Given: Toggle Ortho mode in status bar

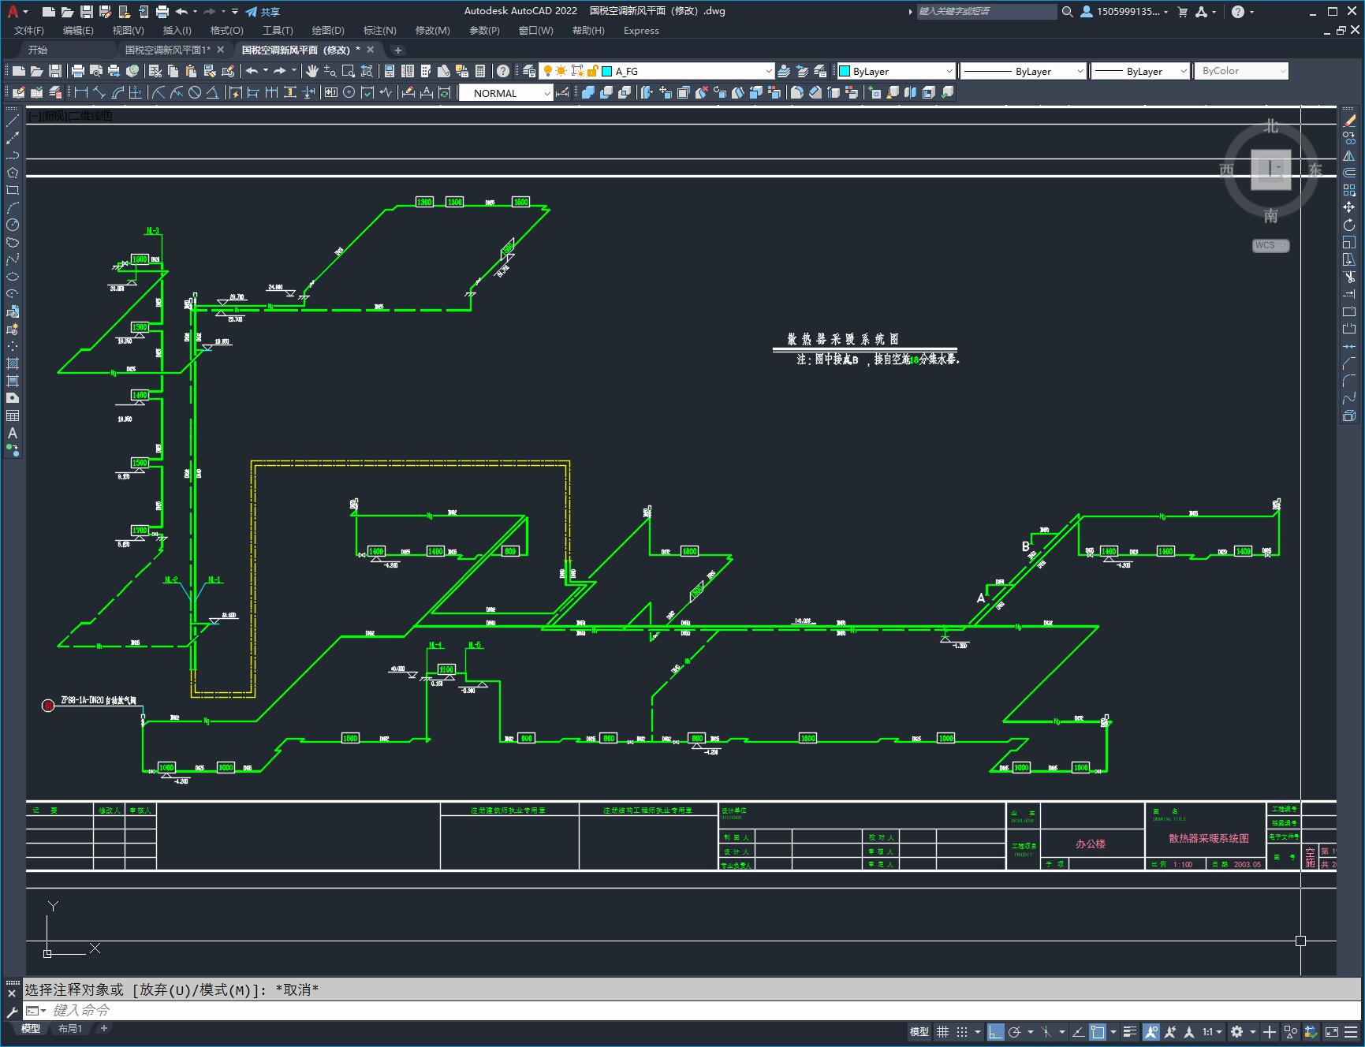Looking at the screenshot, I should 996,1031.
